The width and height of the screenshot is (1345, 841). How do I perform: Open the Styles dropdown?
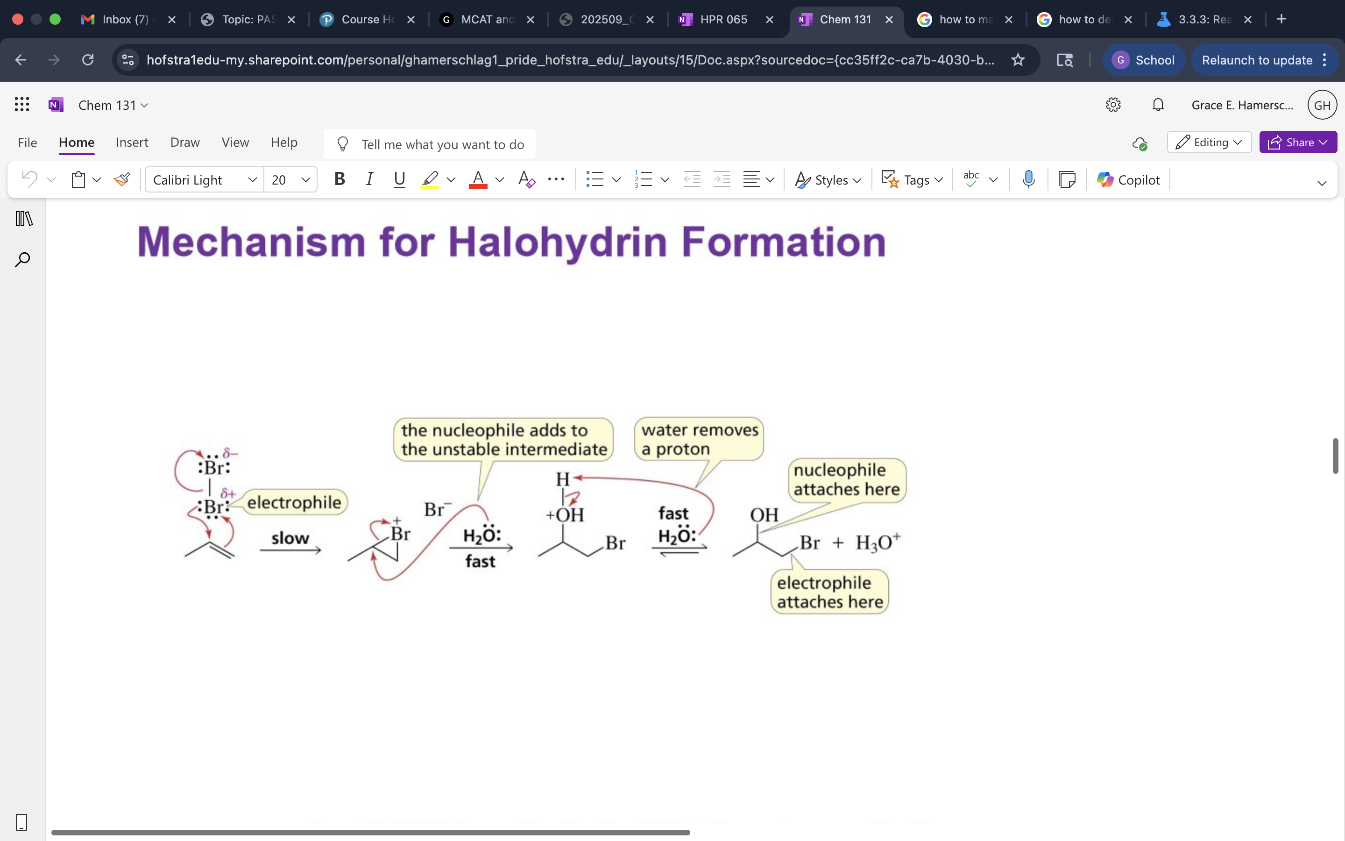(828, 180)
